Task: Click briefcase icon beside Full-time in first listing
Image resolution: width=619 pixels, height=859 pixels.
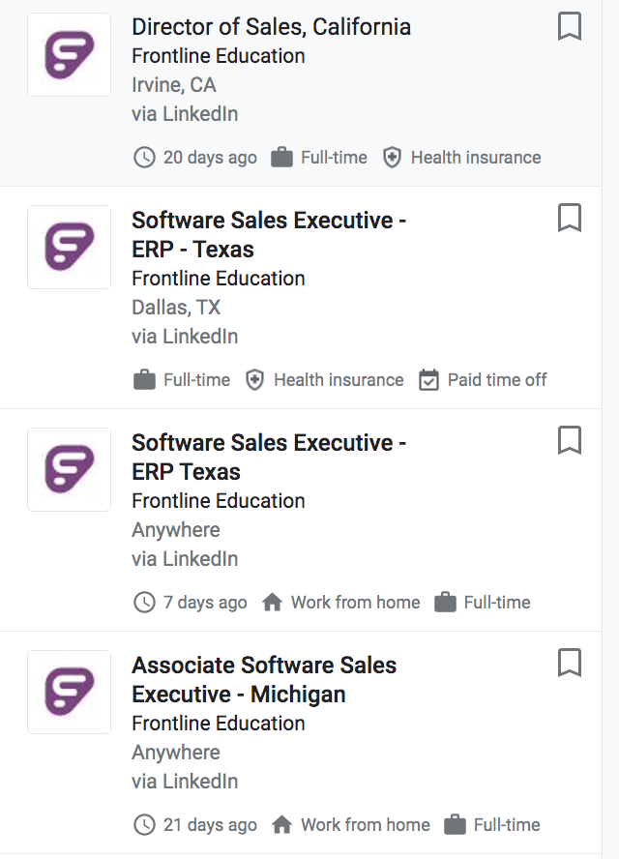Action: pyautogui.click(x=281, y=158)
